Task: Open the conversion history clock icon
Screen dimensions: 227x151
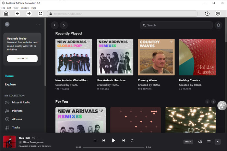Action: click(207, 14)
